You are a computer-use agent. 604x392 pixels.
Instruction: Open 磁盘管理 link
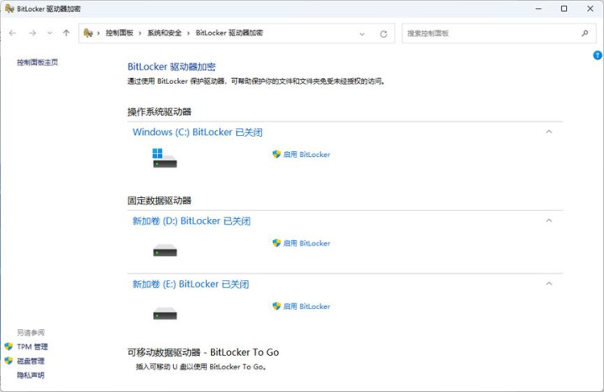coord(31,361)
